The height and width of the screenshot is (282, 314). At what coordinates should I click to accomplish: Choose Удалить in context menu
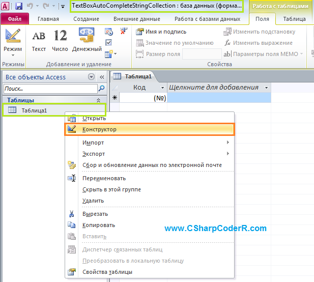[x=150, y=201]
